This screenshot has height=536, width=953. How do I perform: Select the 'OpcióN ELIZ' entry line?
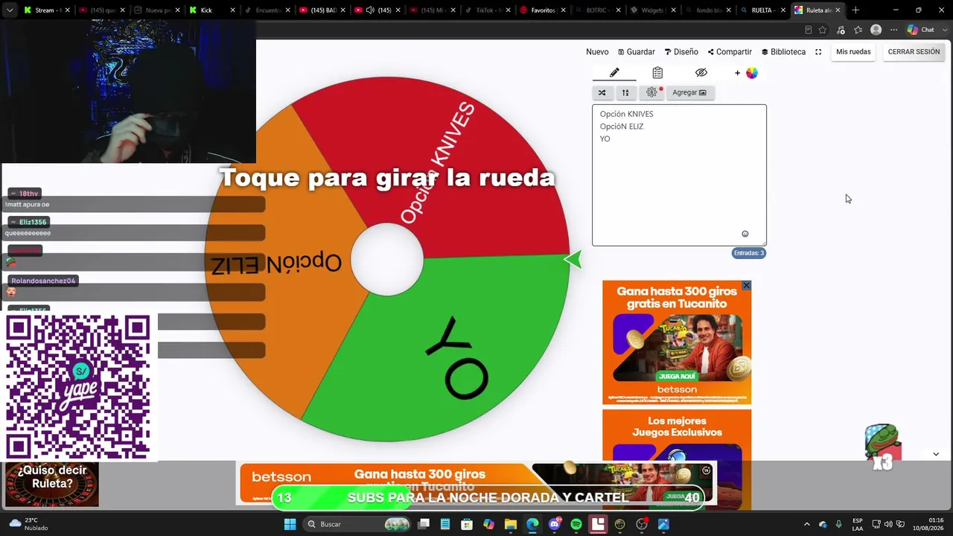(622, 127)
